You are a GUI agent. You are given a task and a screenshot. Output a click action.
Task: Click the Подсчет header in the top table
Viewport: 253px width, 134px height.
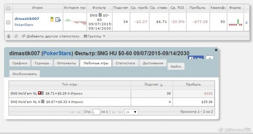coord(121,8)
